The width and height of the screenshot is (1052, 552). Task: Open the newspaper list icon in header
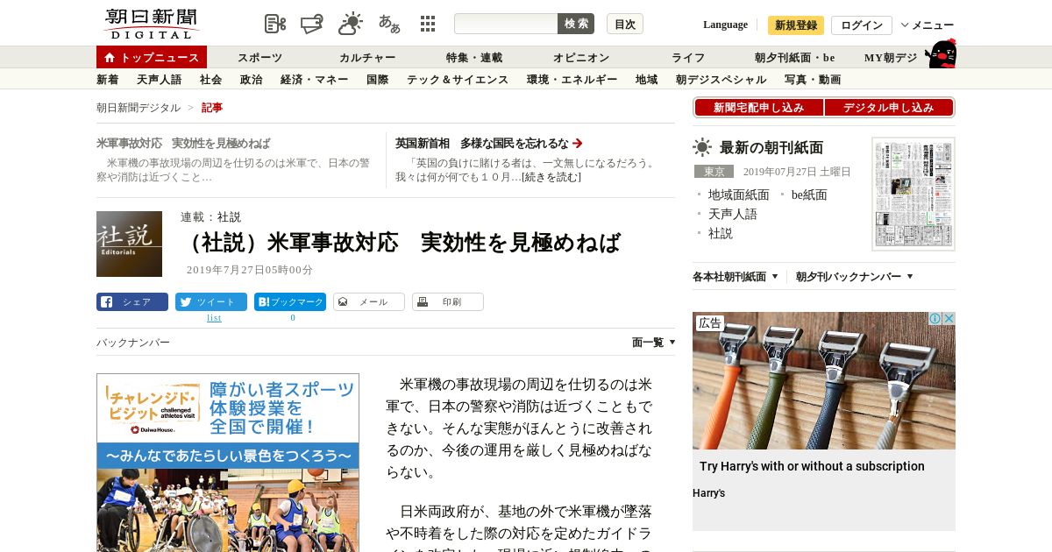coord(275,24)
